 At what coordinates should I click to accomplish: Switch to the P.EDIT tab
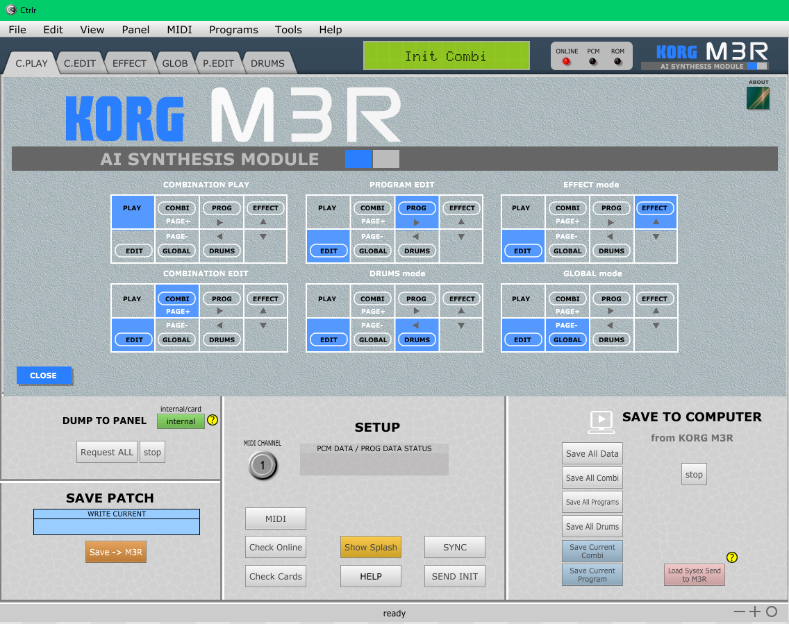coord(218,63)
